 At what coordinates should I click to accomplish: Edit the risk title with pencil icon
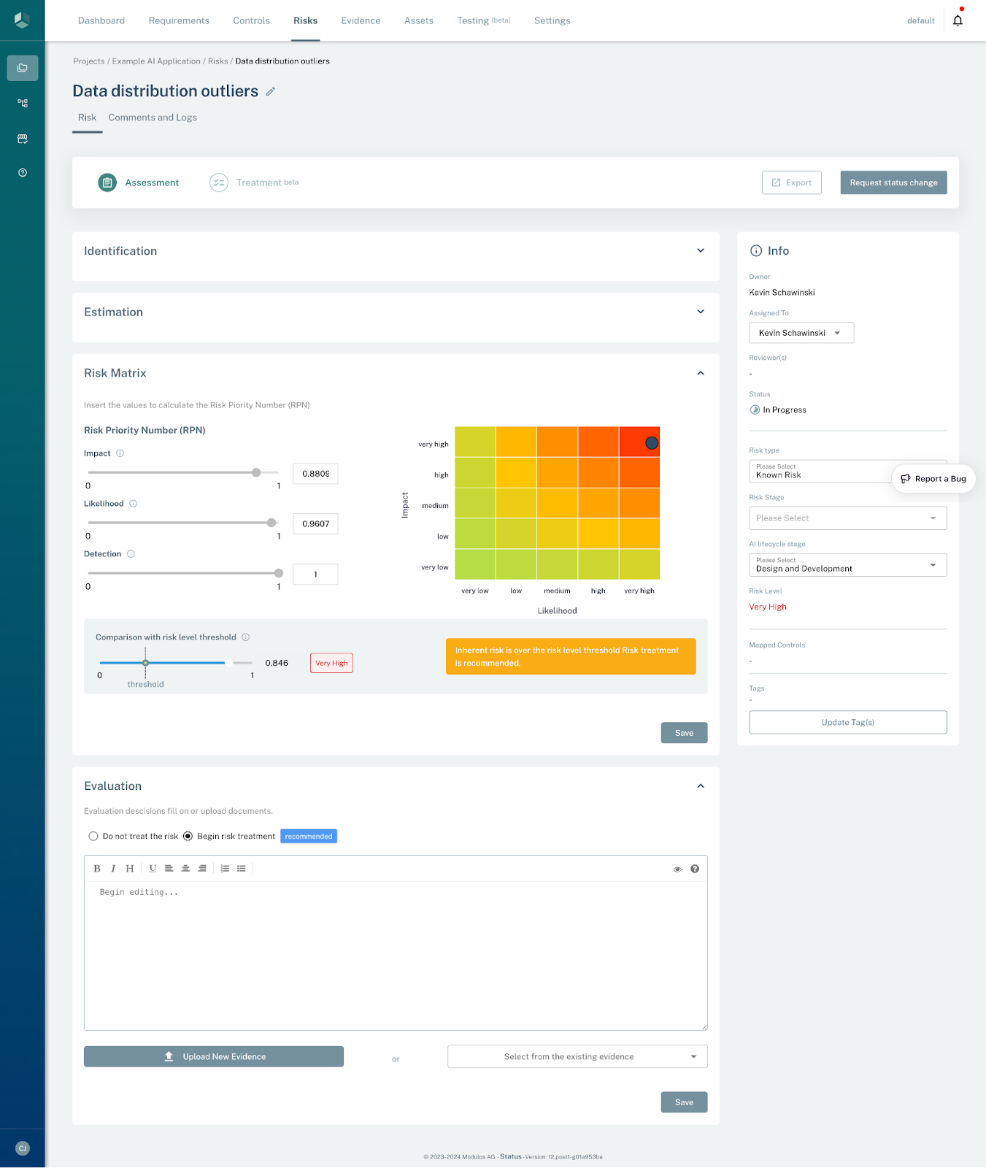coord(270,91)
